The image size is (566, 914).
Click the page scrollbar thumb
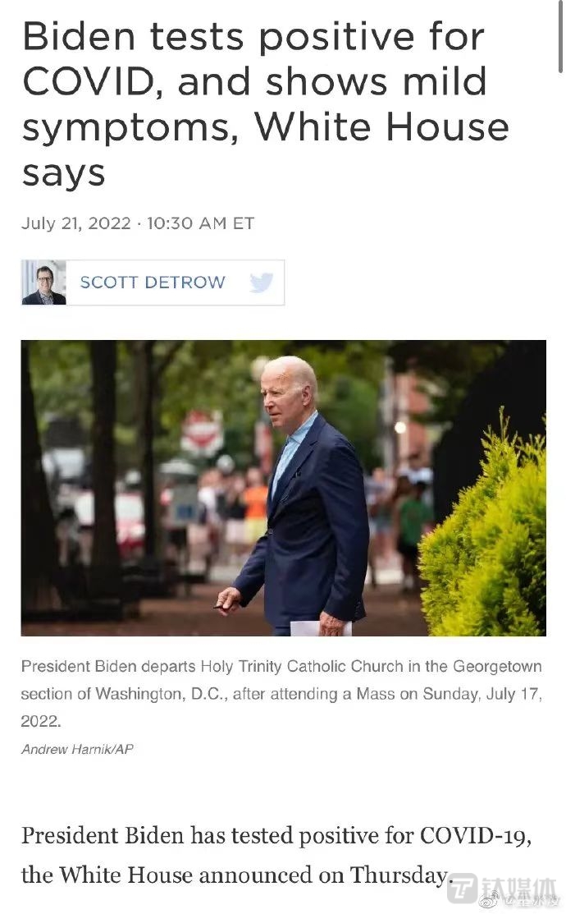(560, 35)
